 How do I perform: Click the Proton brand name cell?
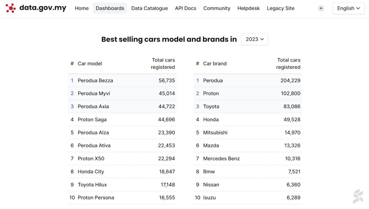211,94
